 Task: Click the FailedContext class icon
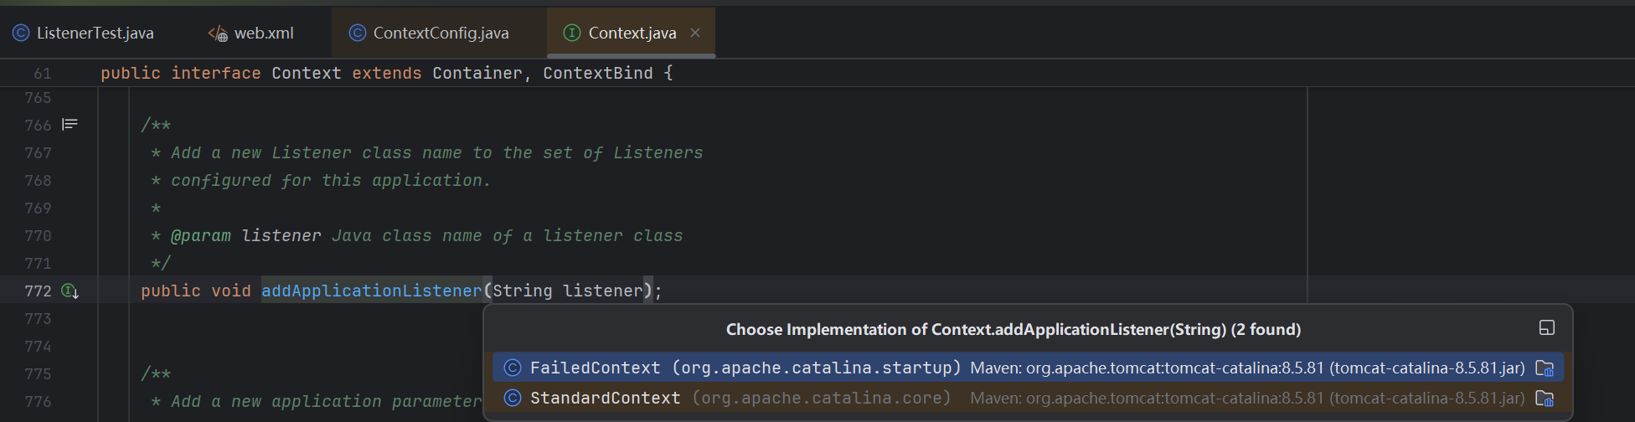[513, 368]
